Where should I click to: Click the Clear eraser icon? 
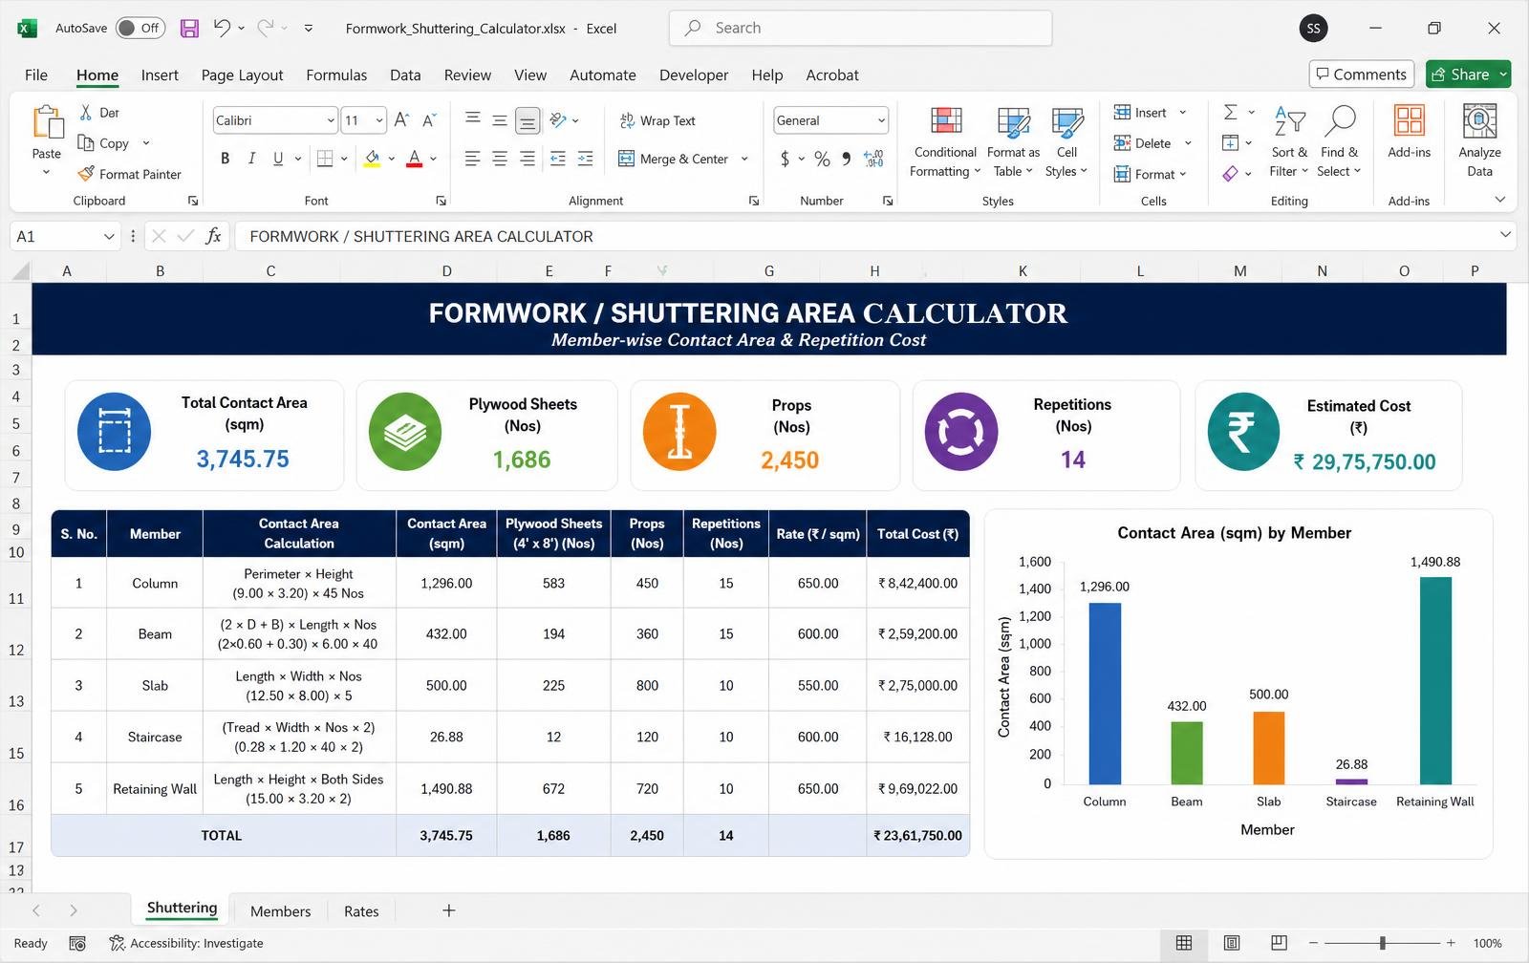pyautogui.click(x=1231, y=174)
